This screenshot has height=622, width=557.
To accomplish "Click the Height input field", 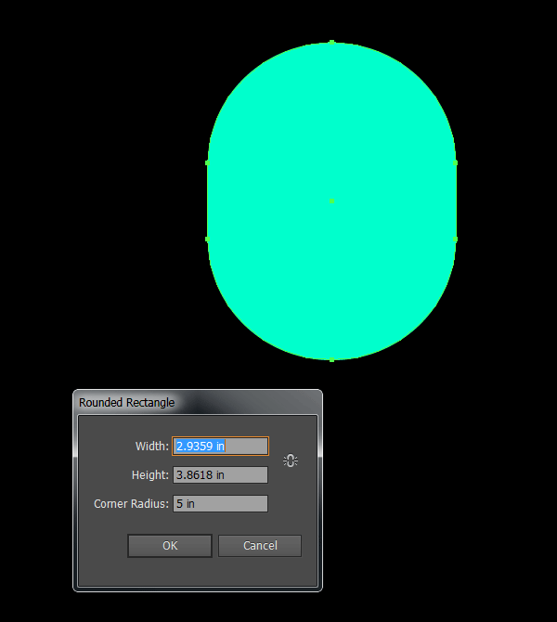I will coord(220,475).
